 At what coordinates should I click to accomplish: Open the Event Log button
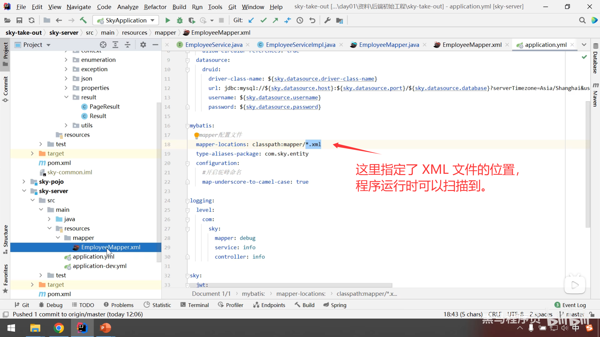(x=570, y=305)
